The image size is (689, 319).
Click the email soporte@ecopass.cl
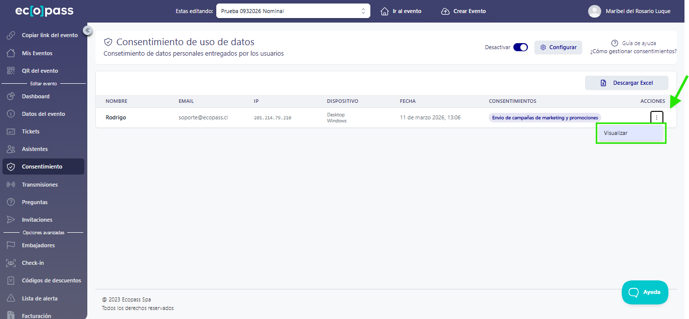coord(203,117)
